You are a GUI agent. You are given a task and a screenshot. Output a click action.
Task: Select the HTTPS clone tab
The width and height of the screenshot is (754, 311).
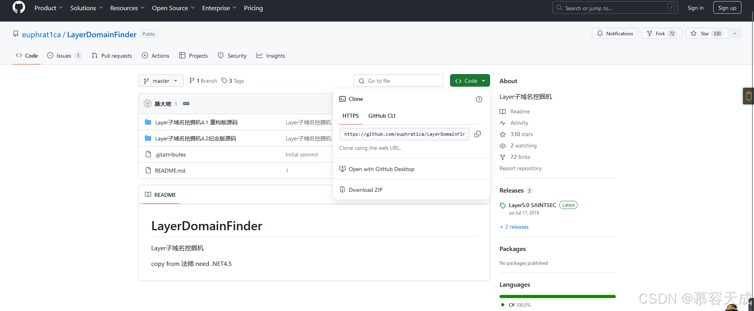pyautogui.click(x=351, y=116)
